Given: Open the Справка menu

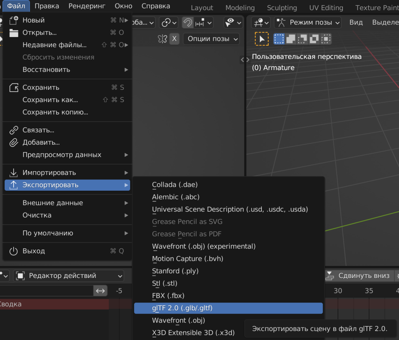Looking at the screenshot, I should point(156,6).
